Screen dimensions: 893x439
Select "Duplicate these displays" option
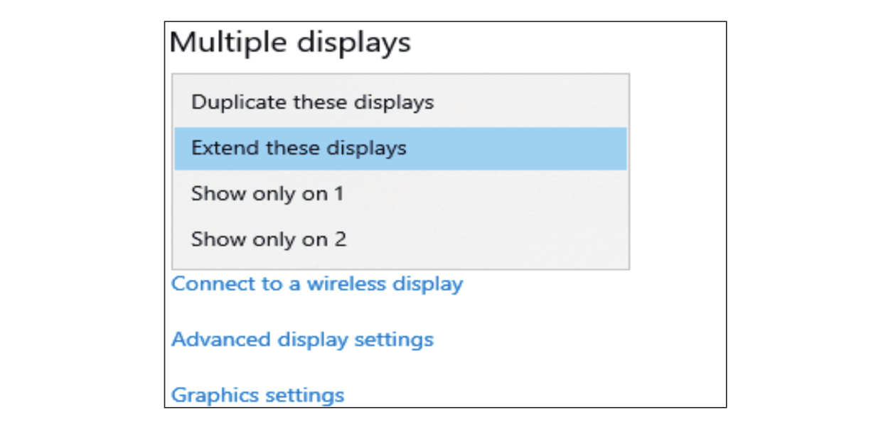[312, 102]
